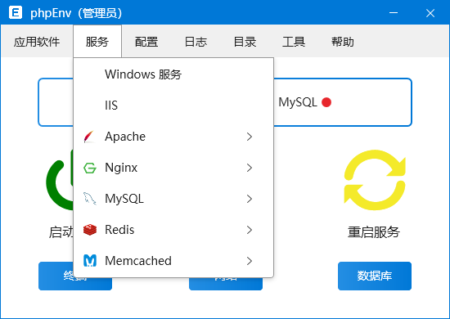Screen dimensions: 450x319
Task: Choose Redis in the service menu
Action: (x=173, y=230)
